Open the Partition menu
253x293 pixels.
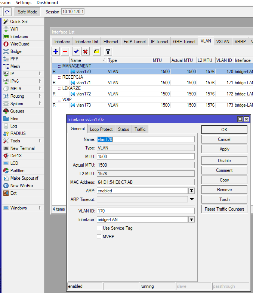pos(23,171)
